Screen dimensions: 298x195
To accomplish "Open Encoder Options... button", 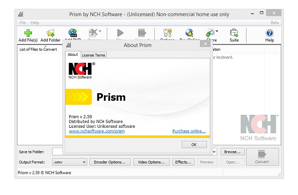I will 110,162.
